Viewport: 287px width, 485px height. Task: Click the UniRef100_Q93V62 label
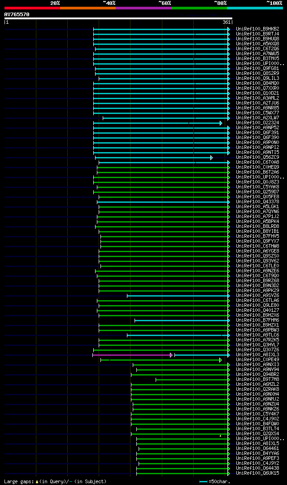click(257, 261)
